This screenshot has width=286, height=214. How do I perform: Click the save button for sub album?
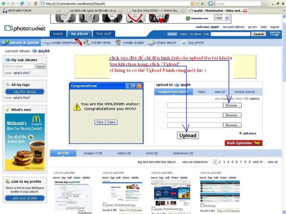[x=40, y=66]
